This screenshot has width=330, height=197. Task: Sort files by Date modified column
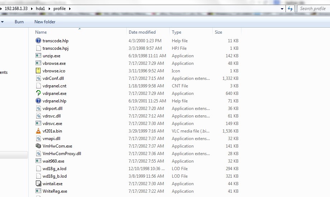tap(142, 32)
